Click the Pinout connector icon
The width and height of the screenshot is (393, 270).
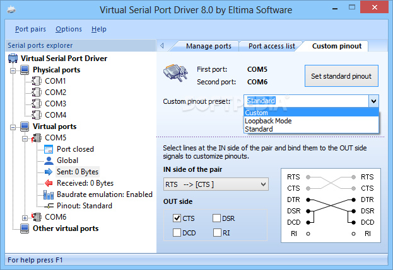(x=49, y=206)
